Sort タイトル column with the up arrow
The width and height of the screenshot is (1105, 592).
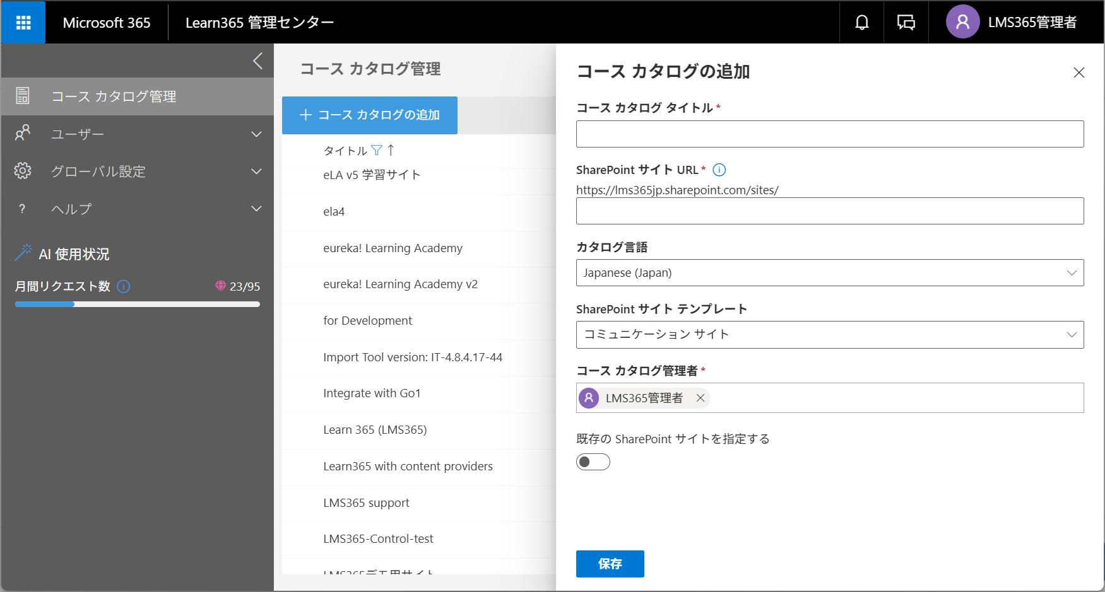(x=391, y=150)
